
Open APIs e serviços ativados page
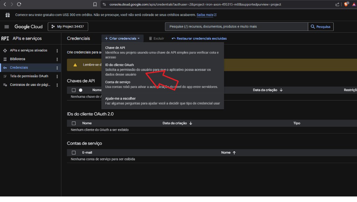29,50
